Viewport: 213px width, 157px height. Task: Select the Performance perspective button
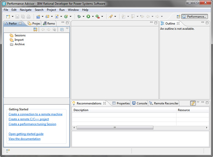(195, 17)
